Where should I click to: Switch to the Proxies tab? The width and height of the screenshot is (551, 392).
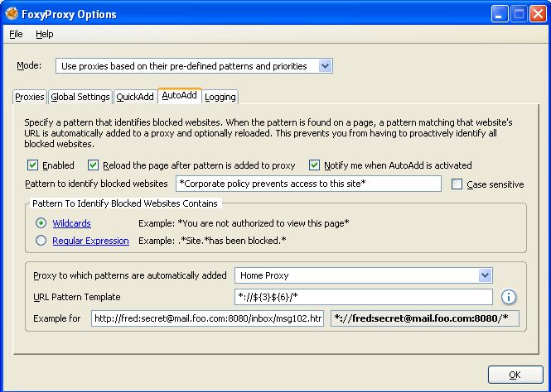[30, 97]
